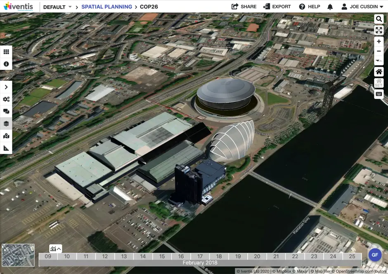Return to home map view
The width and height of the screenshot is (388, 274).
pos(379,72)
